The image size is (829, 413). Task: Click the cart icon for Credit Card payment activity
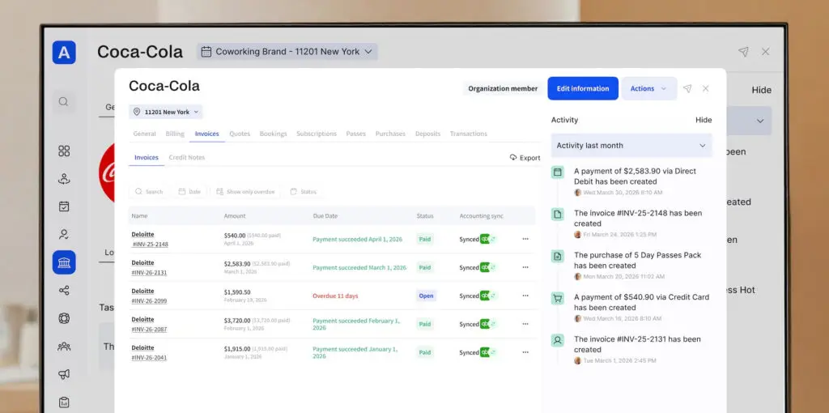click(x=557, y=298)
